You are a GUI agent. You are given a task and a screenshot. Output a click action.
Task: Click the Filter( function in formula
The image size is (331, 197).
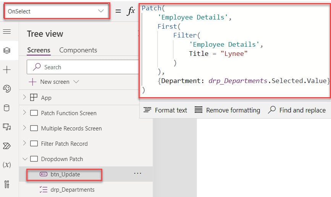[x=186, y=35]
